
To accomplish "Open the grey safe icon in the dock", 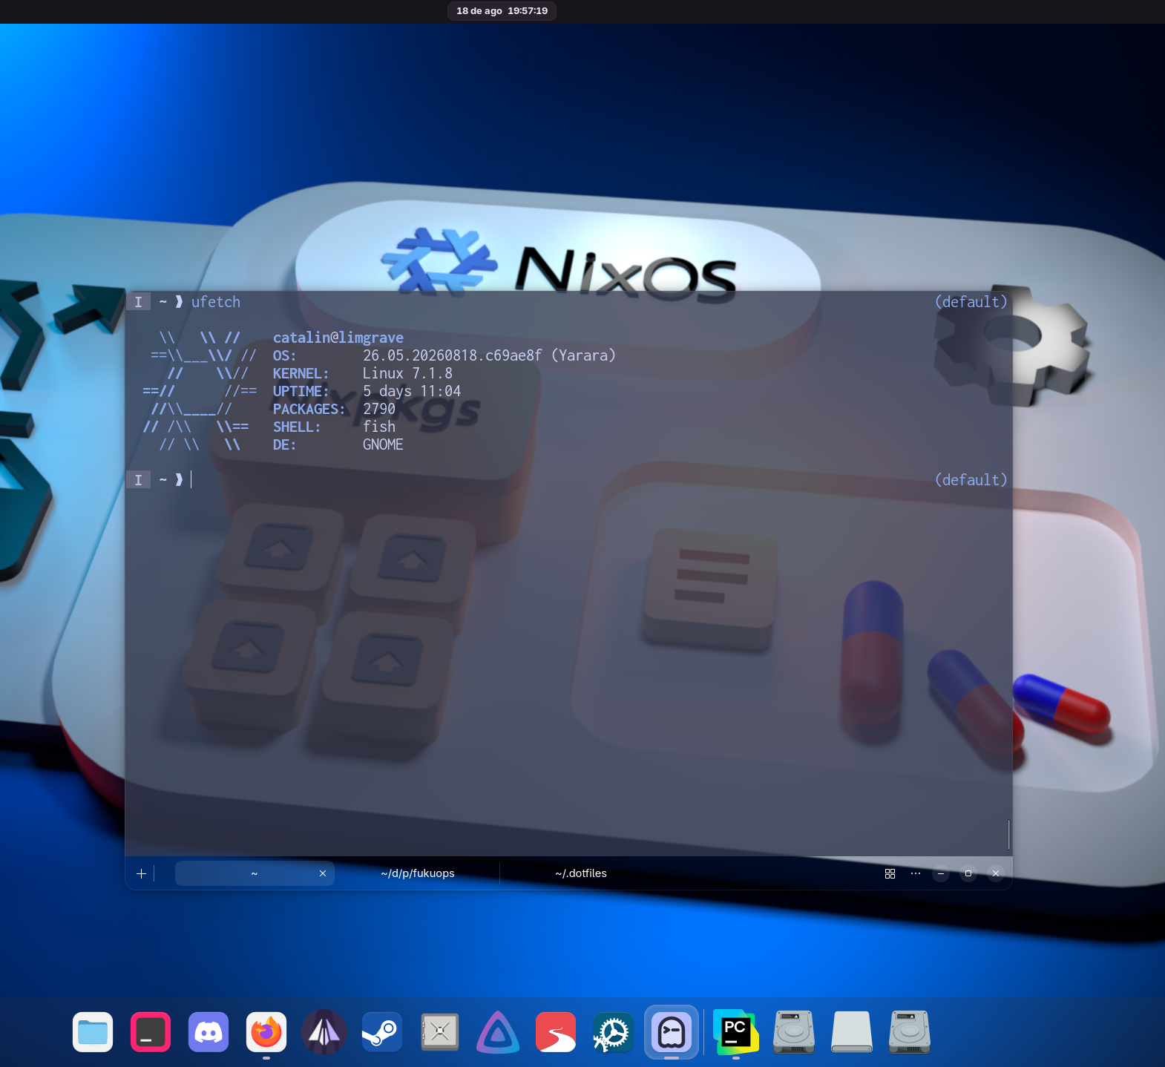I will coord(440,1031).
